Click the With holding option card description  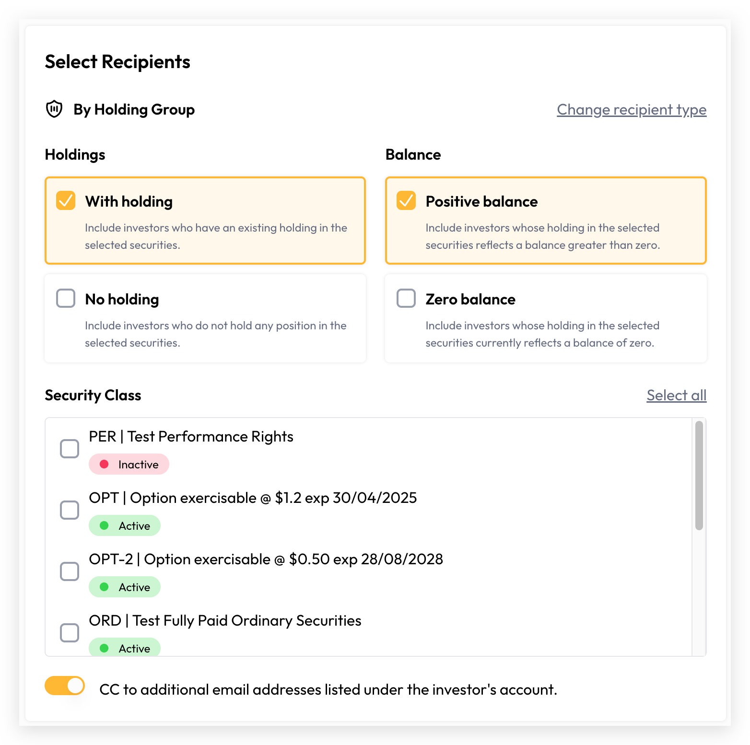(216, 236)
